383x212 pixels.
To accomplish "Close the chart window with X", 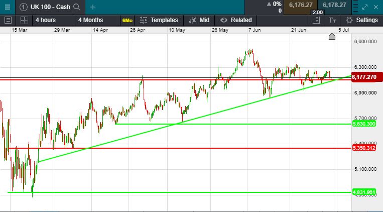I will point(376,7).
